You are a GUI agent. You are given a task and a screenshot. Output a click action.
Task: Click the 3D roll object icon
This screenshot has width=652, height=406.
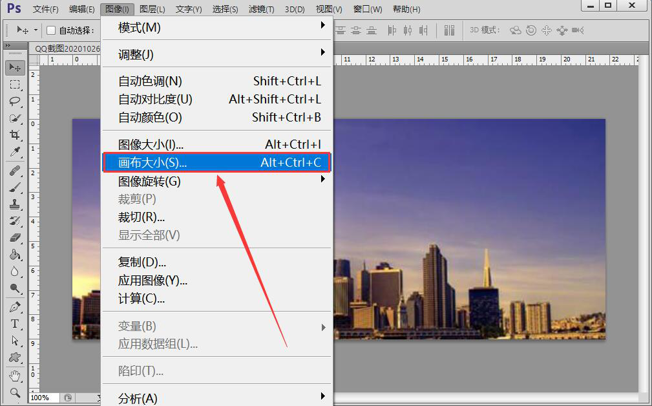coord(531,30)
